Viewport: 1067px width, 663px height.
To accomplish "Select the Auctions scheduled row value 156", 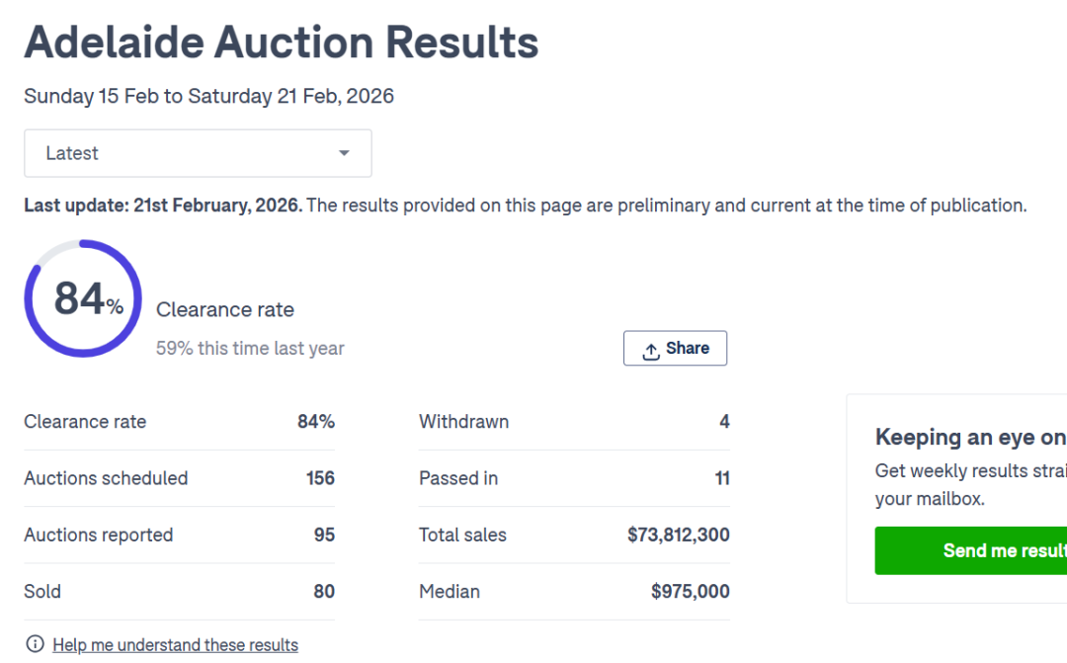I will tap(320, 478).
